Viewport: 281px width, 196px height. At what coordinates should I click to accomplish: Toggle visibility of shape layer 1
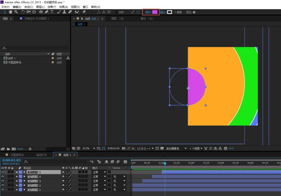tap(3, 189)
